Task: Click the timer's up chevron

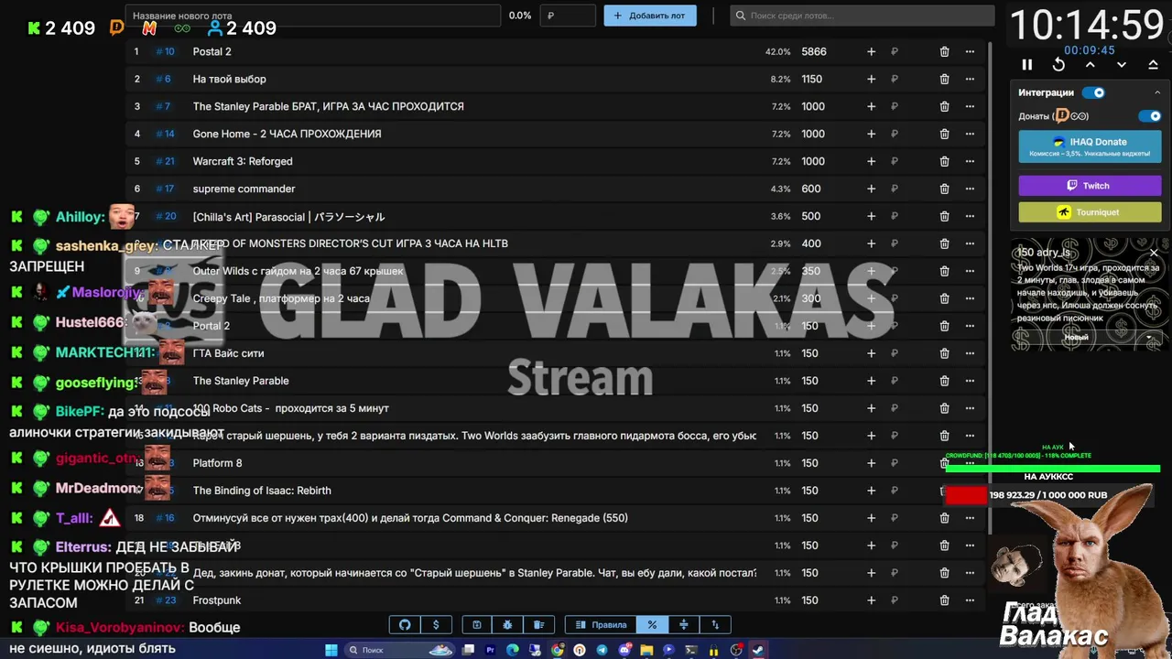Action: pyautogui.click(x=1090, y=65)
